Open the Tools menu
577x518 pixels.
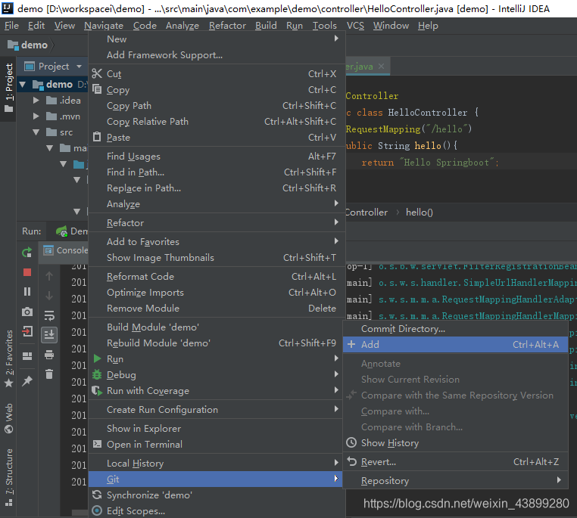[325, 26]
